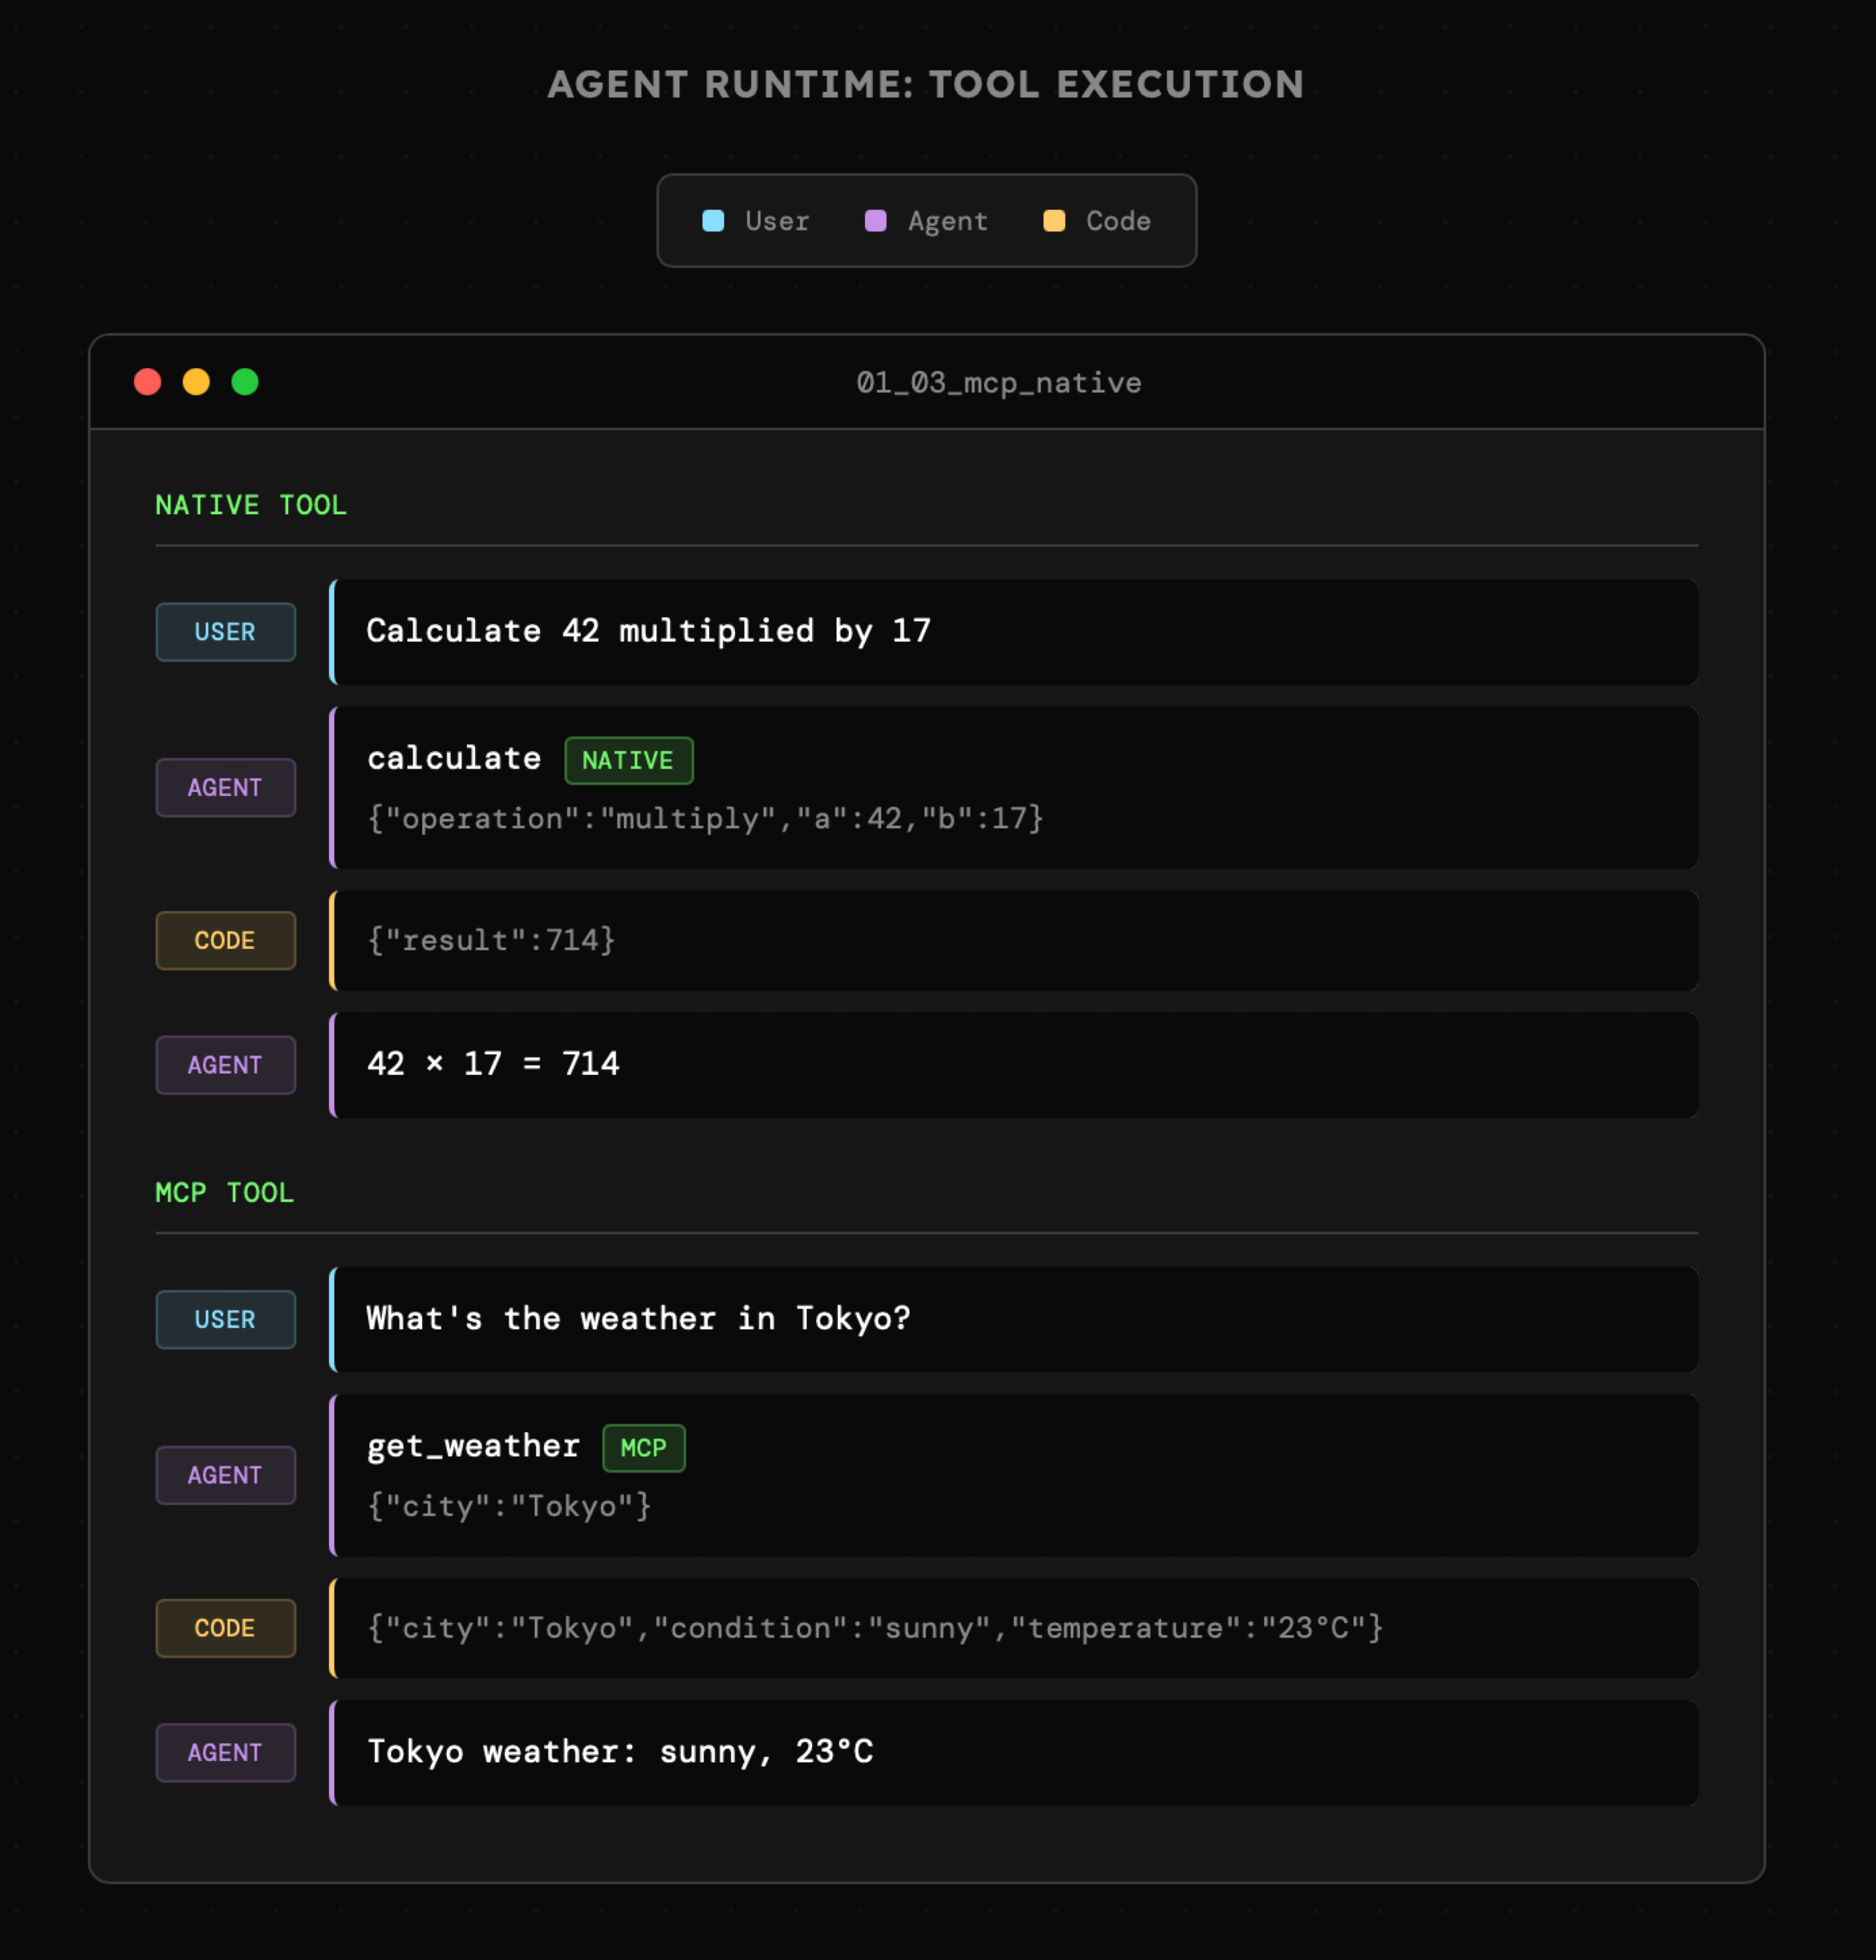This screenshot has width=1876, height=1960.
Task: Click the red close window dot
Action: (148, 382)
